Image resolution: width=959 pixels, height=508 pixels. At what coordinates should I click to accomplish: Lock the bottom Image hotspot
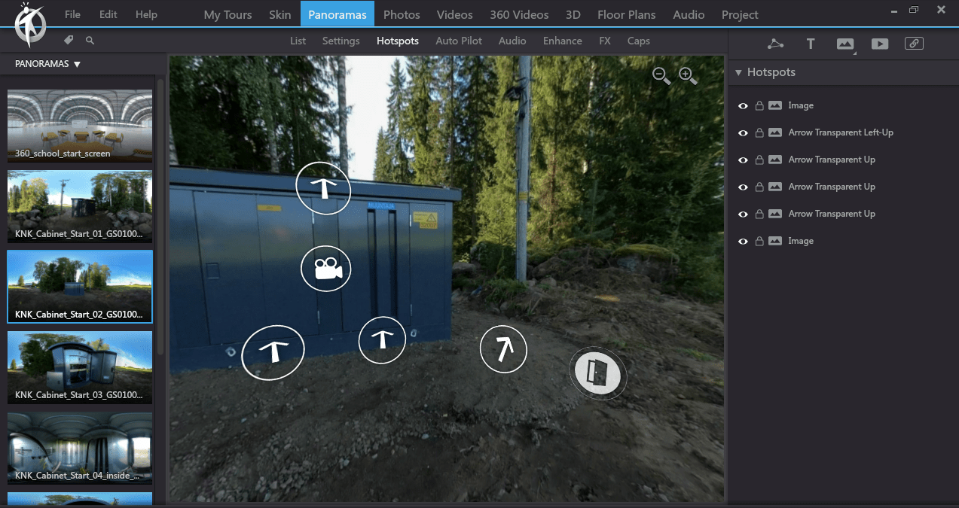click(x=759, y=241)
